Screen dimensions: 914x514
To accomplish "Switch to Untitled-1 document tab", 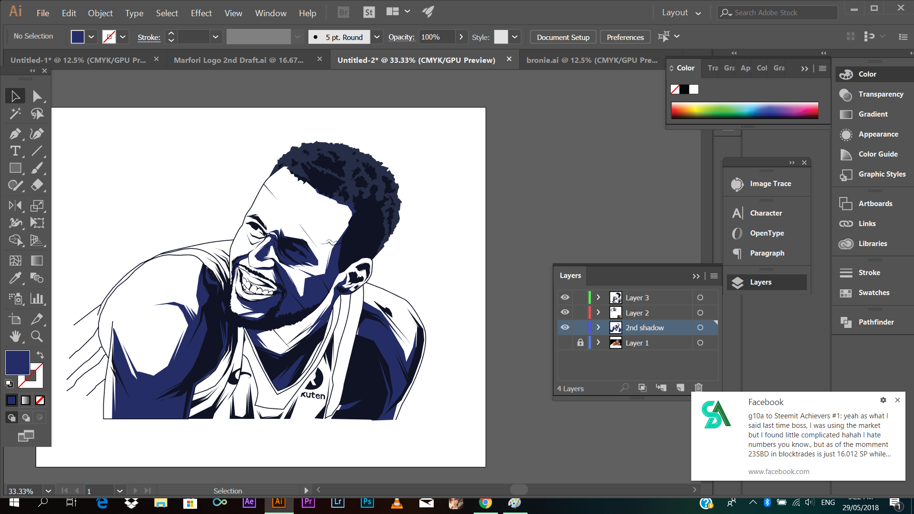I will tap(79, 60).
